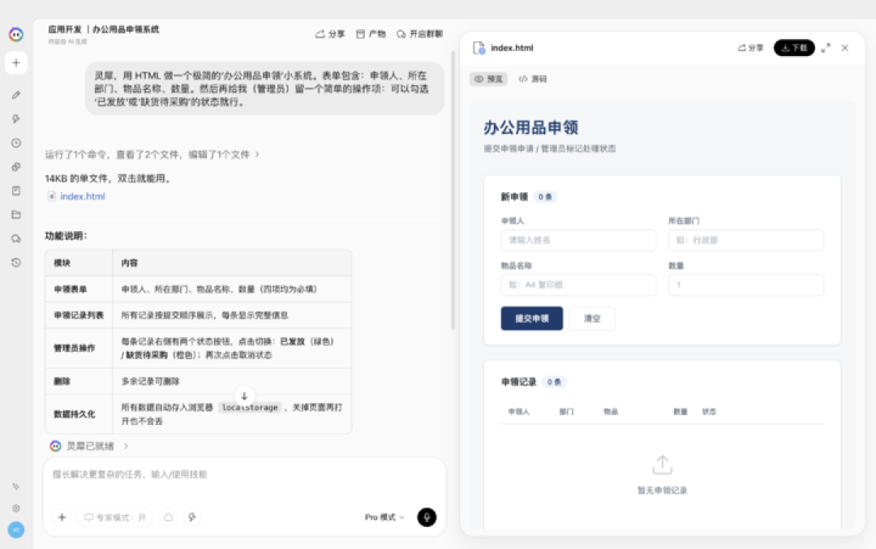Click the 申领人 column header in records table
Viewport: 876px width, 549px height.
pyautogui.click(x=518, y=412)
